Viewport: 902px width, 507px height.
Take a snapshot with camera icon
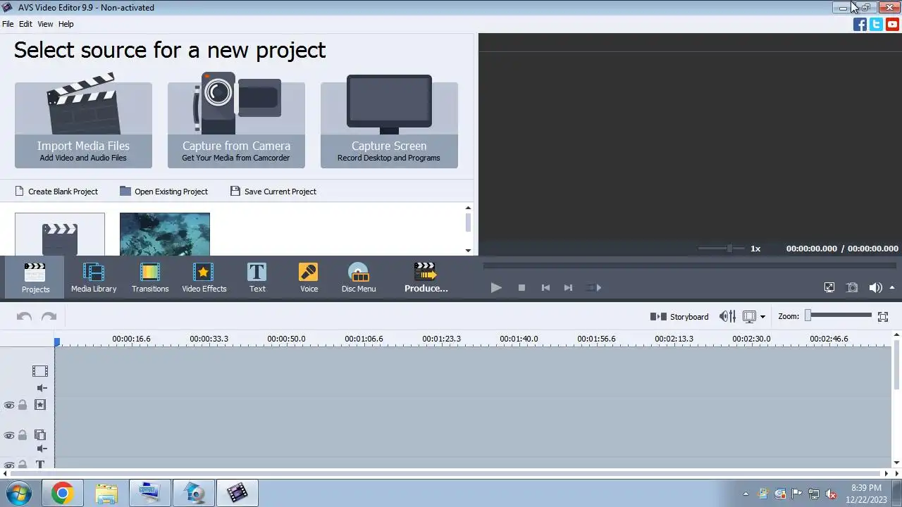pyautogui.click(x=852, y=287)
